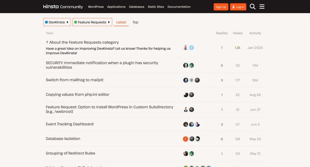Viewport: 310px width, 167px height.
Task: Click reply count 5 for SECURITY topic
Action: 222,65
